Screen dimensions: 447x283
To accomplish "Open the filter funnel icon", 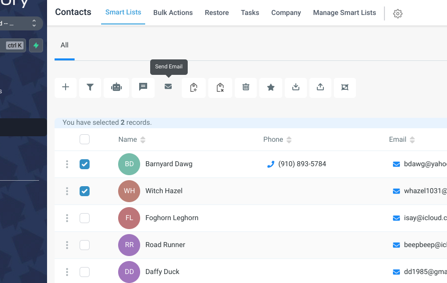I will coord(90,87).
